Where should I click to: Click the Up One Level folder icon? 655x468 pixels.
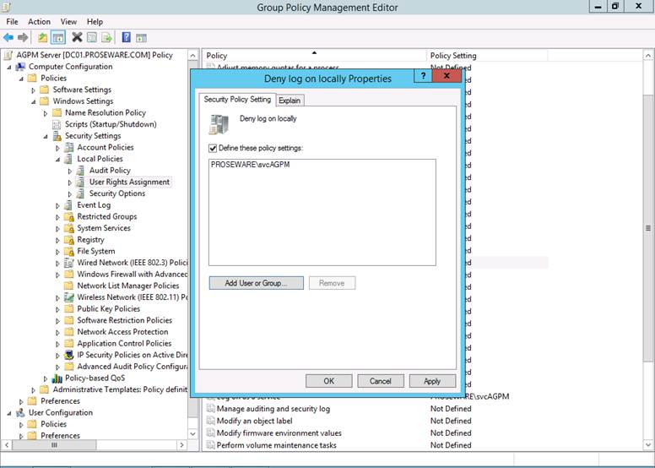42,37
